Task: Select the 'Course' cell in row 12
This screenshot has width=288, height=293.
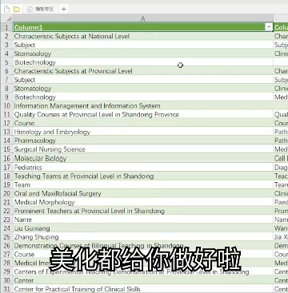Action: tap(143, 124)
